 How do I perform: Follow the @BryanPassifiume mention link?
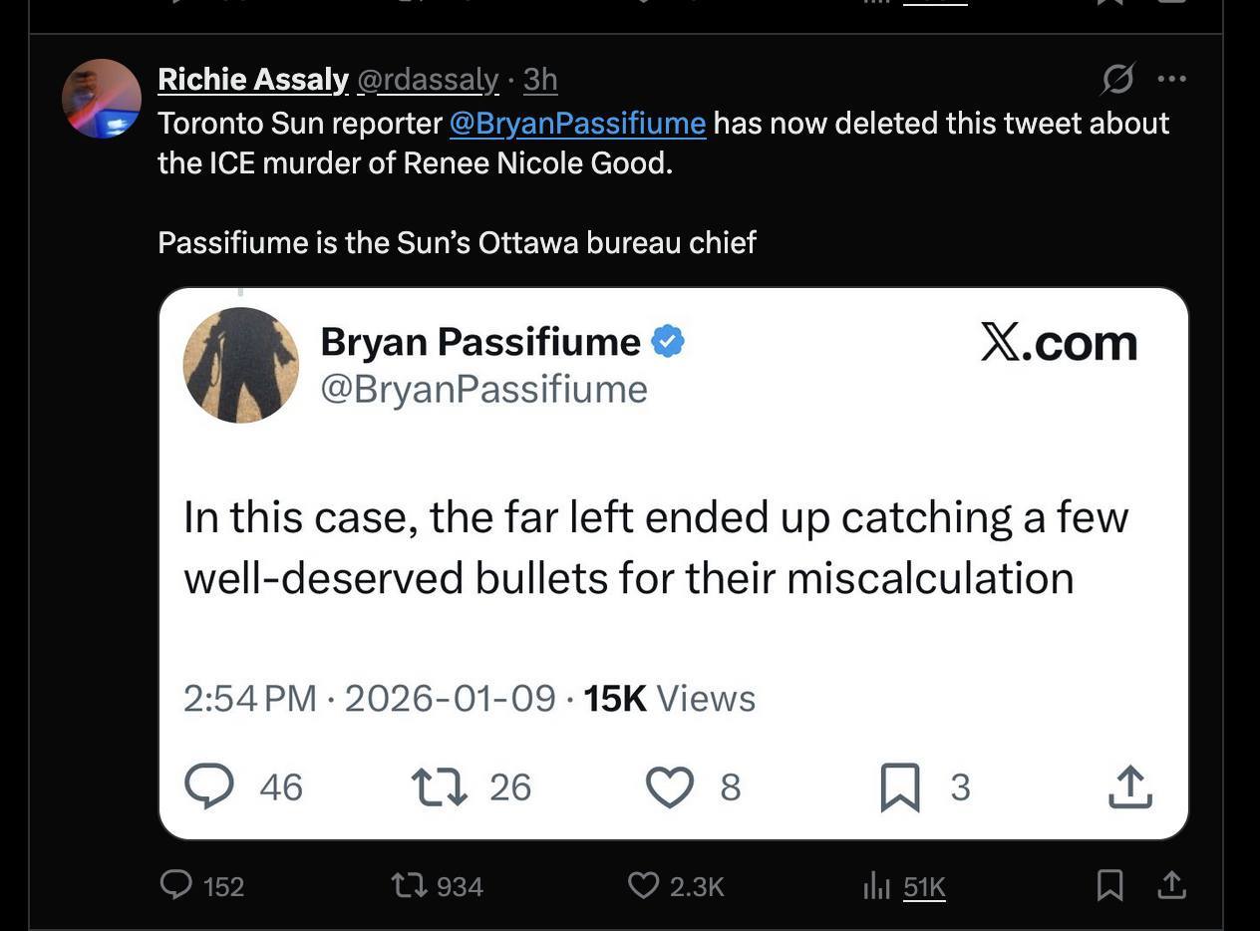[x=576, y=123]
